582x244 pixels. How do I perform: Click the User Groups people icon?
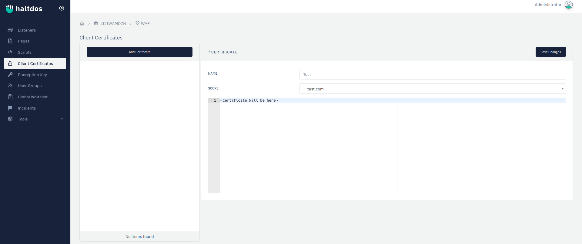[x=10, y=86]
